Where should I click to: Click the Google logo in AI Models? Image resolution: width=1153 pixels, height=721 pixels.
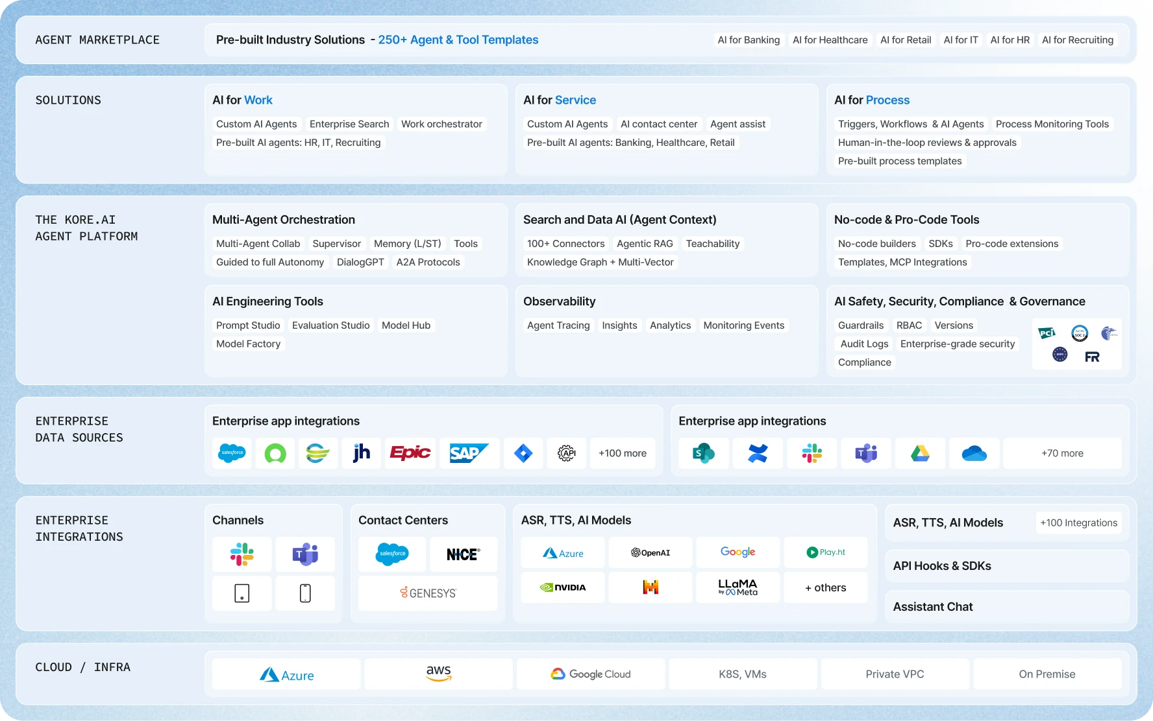(x=738, y=552)
